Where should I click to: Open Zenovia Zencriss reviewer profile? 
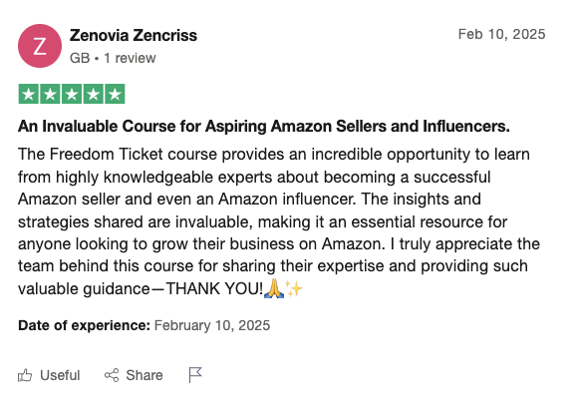(134, 36)
